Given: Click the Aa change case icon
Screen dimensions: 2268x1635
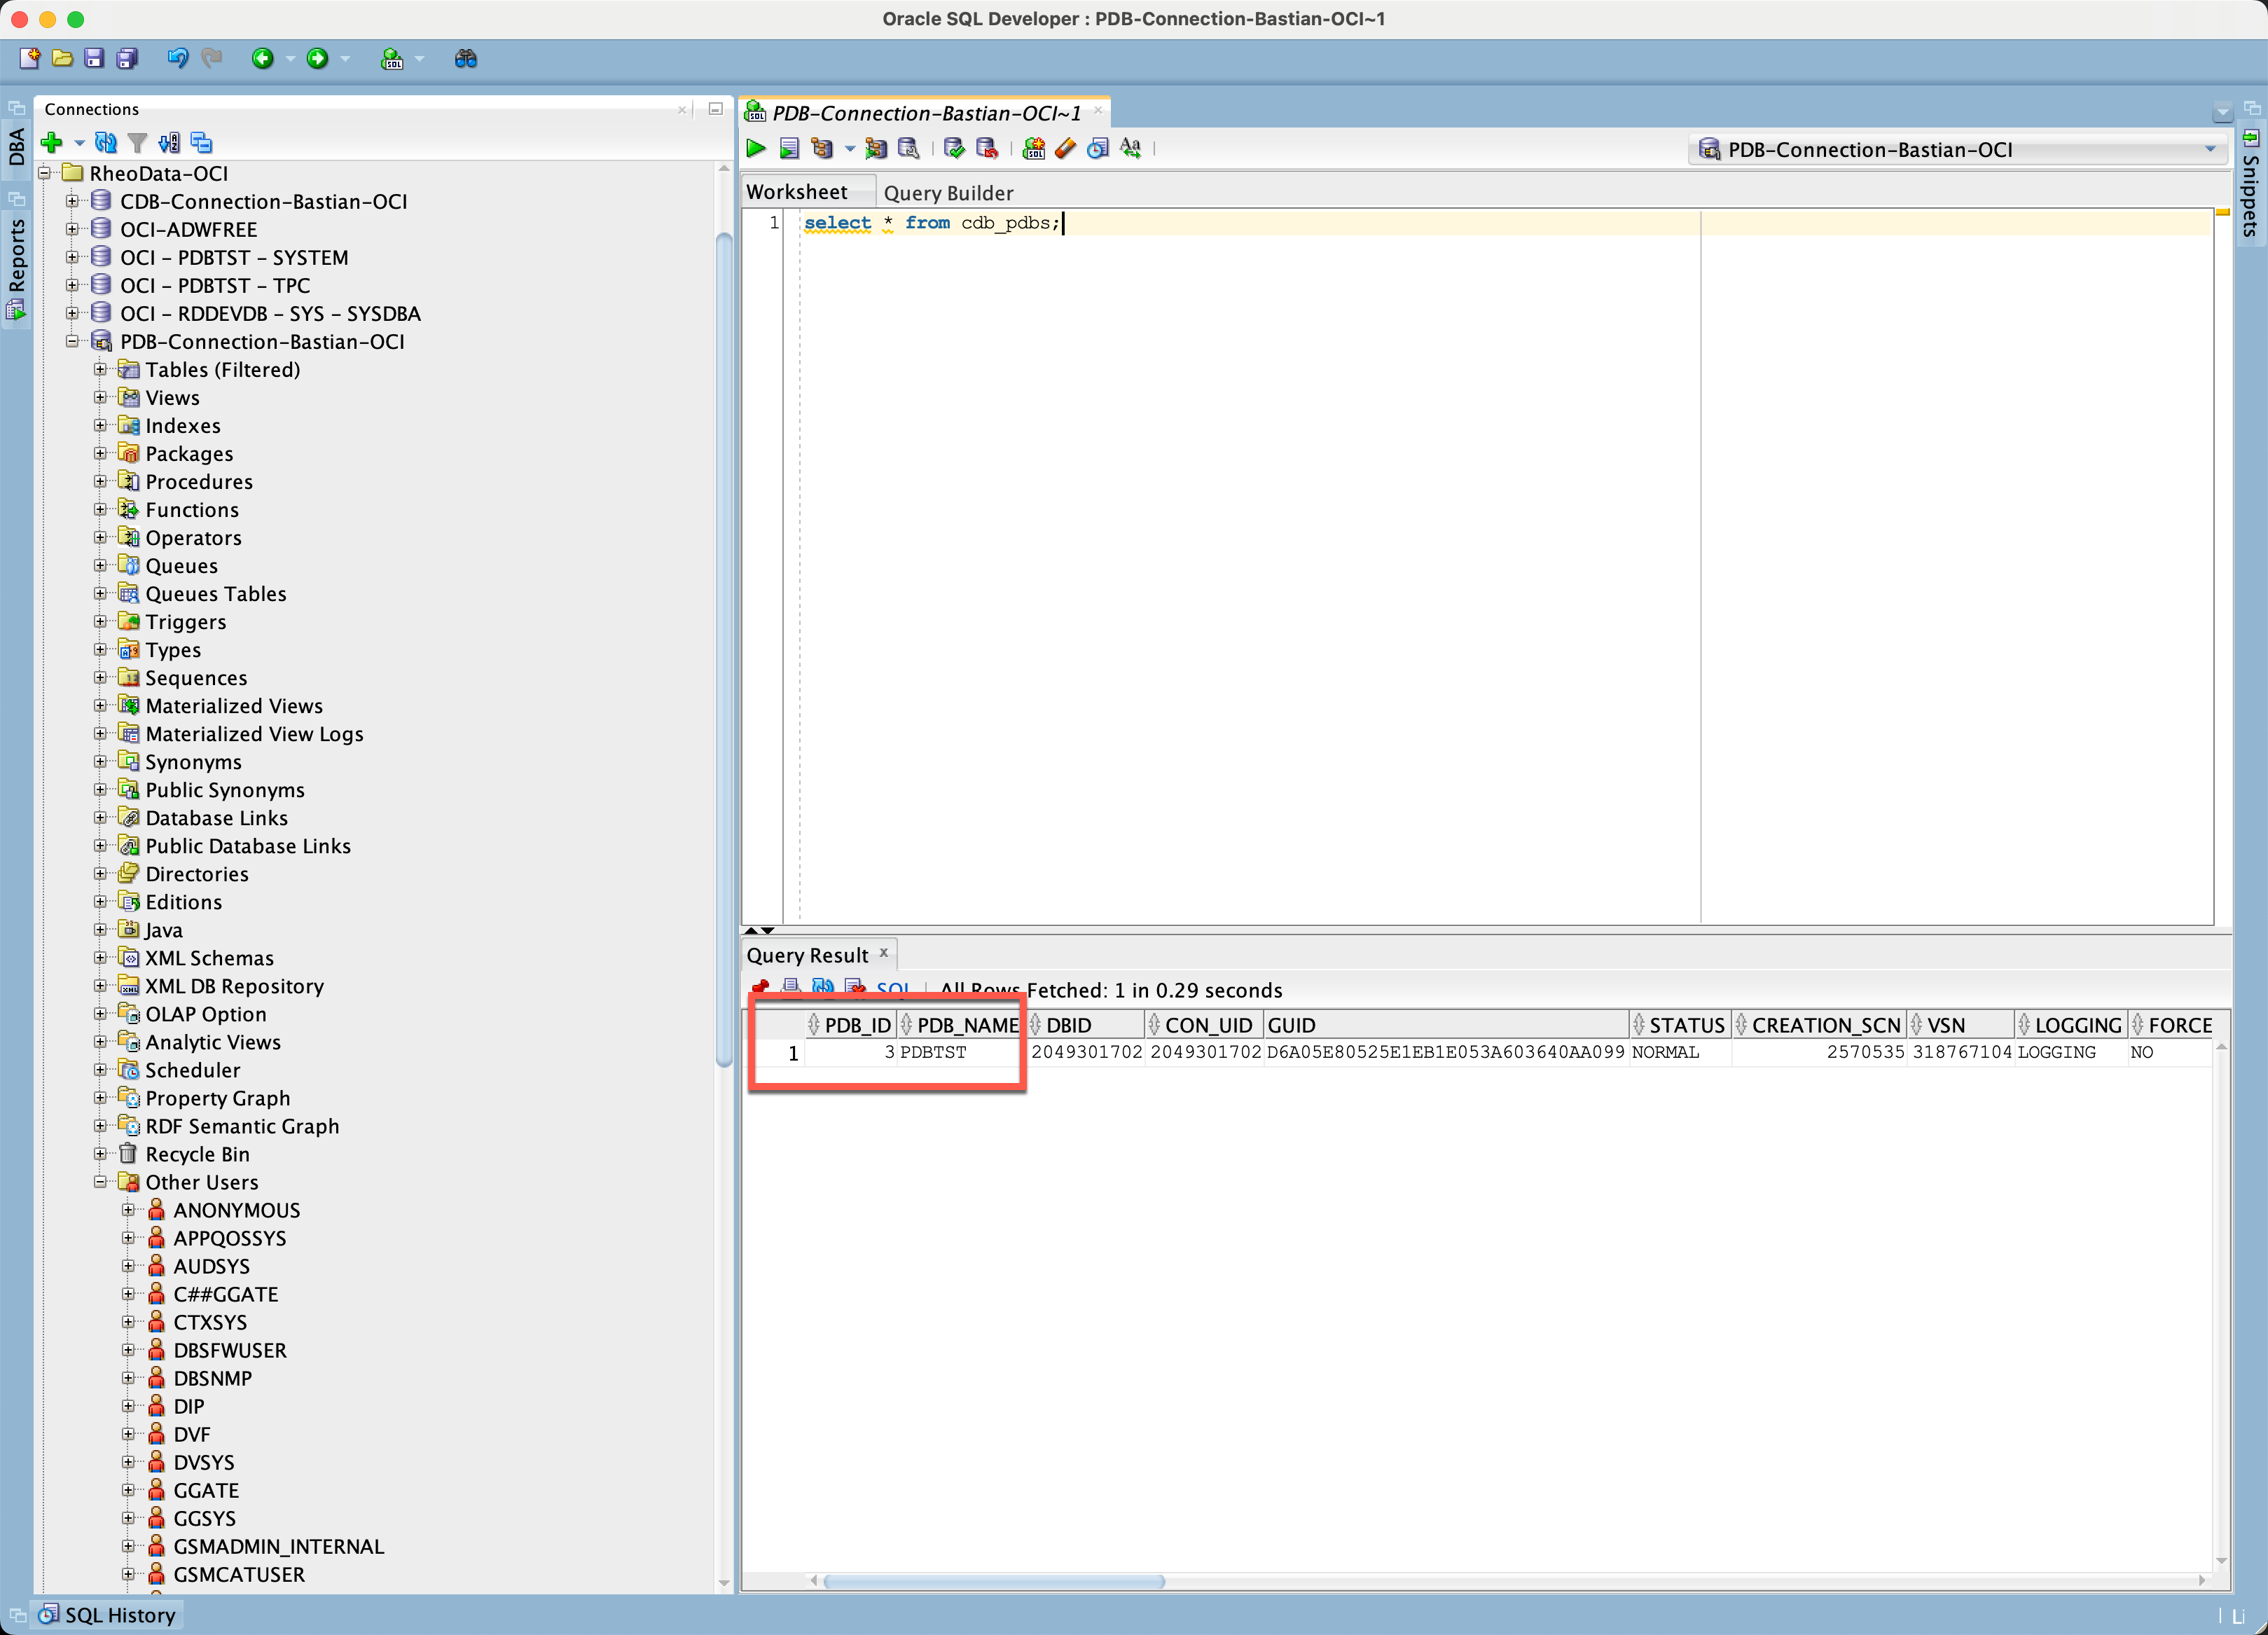Looking at the screenshot, I should (x=1131, y=149).
